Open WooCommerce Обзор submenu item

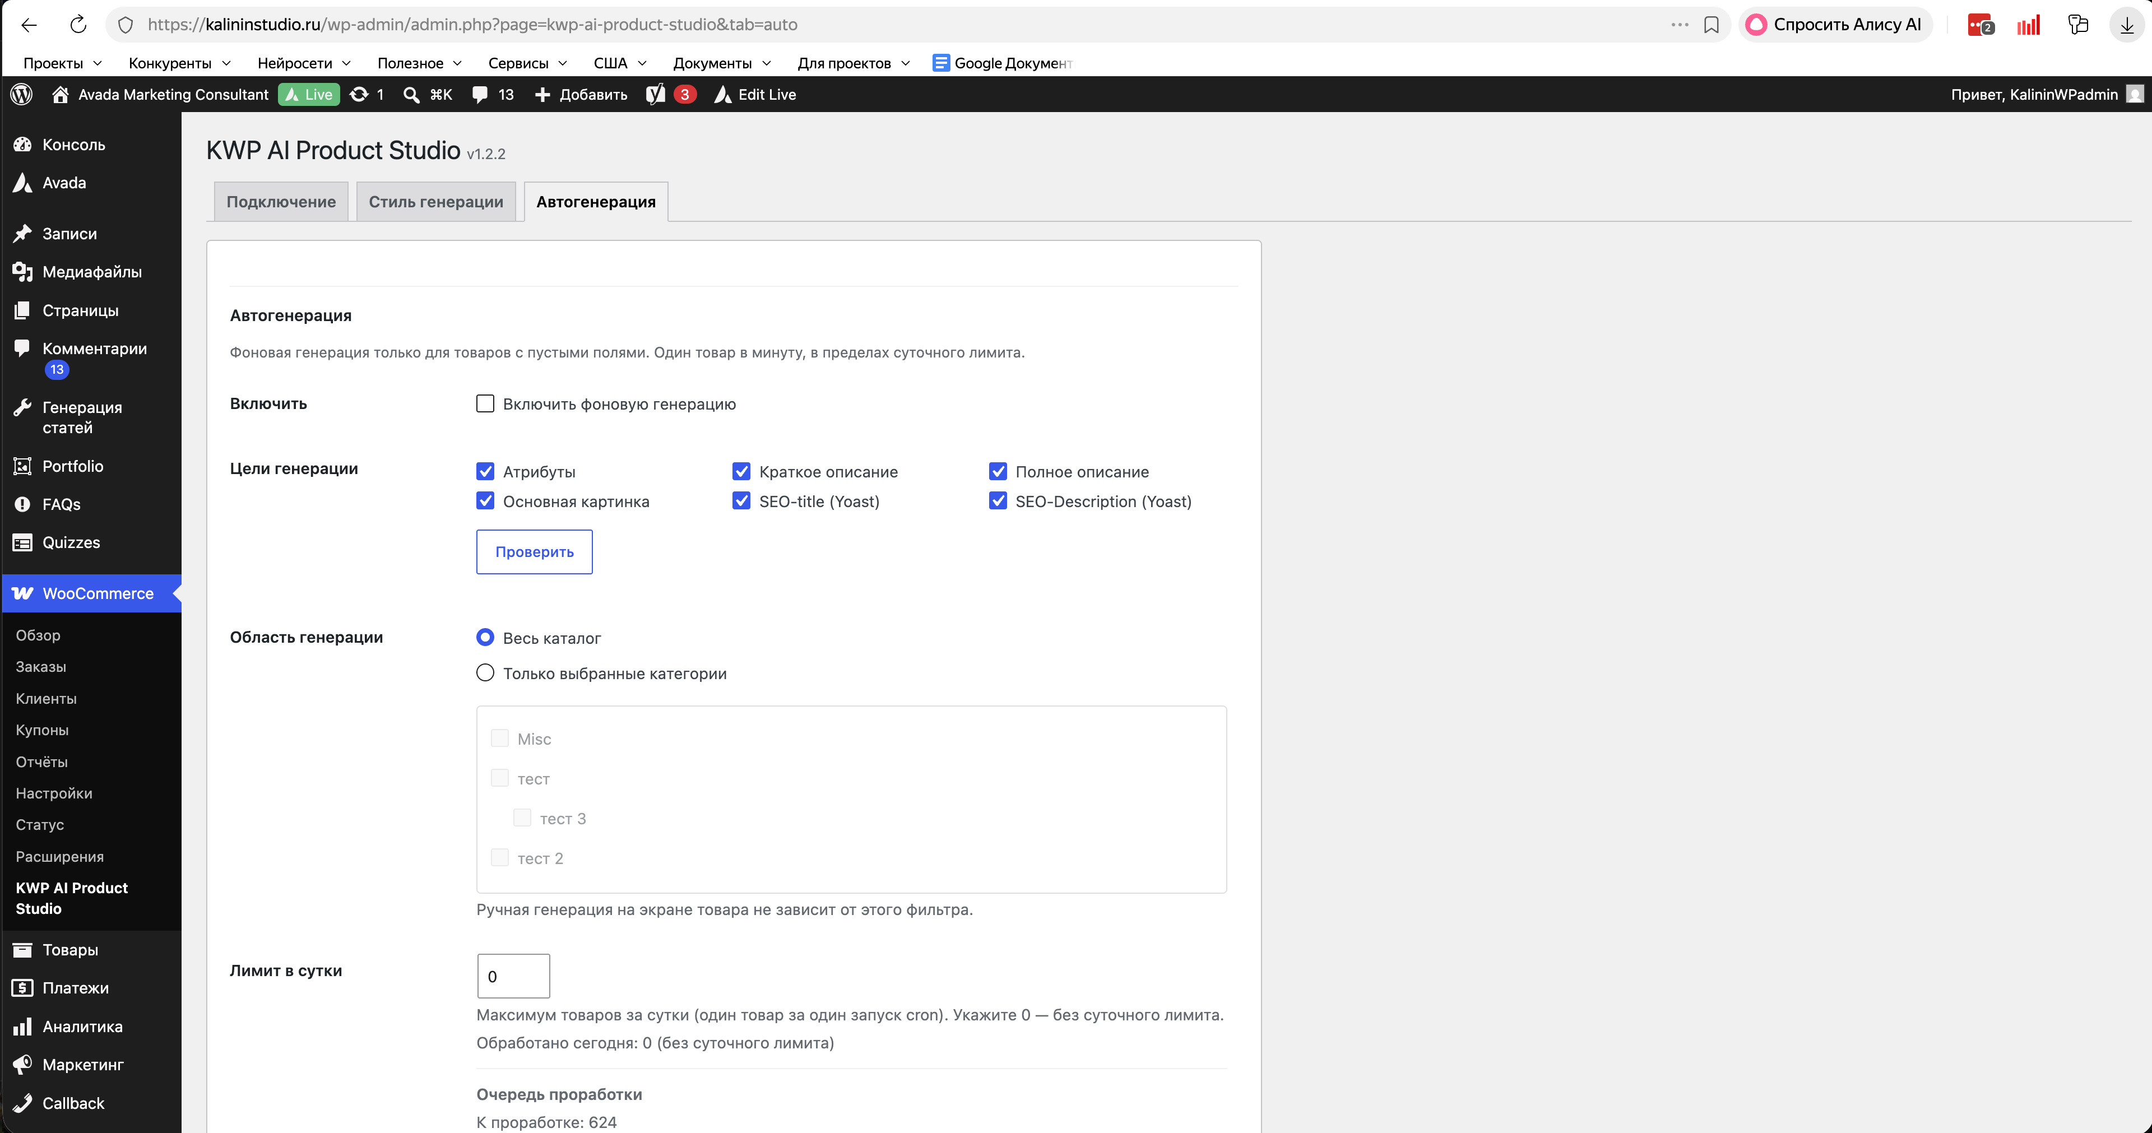point(39,635)
